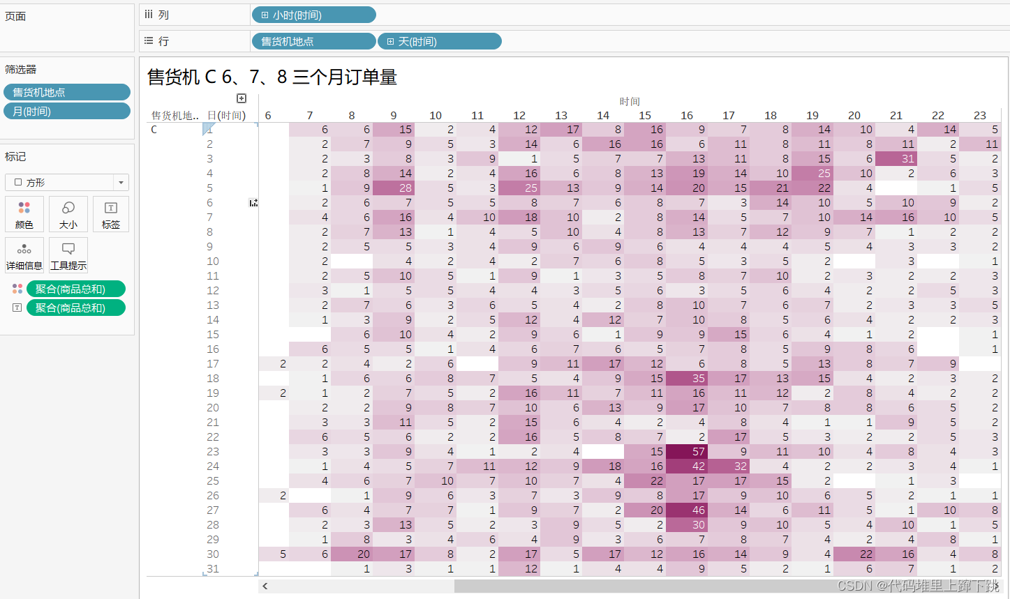The height and width of the screenshot is (599, 1010).
Task: Click the color 聚合(商品总和) pill
Action: [x=76, y=289]
